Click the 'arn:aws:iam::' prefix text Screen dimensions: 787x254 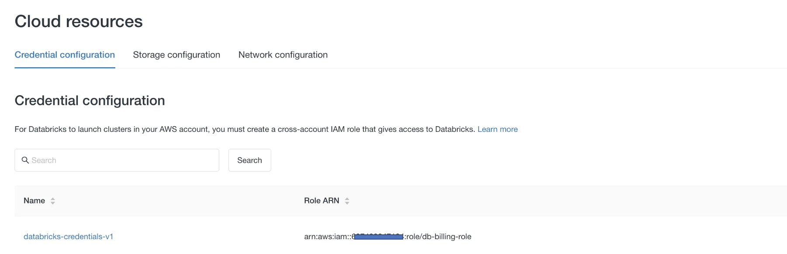tap(328, 237)
